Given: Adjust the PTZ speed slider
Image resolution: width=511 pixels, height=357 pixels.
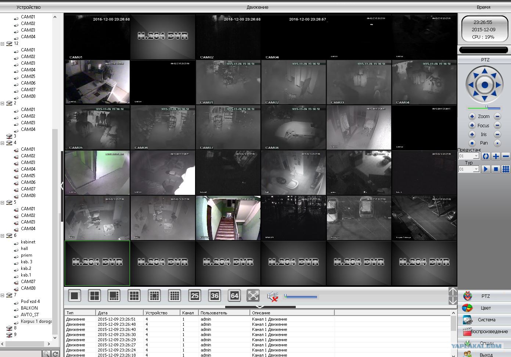Looking at the screenshot, I should (x=486, y=108).
